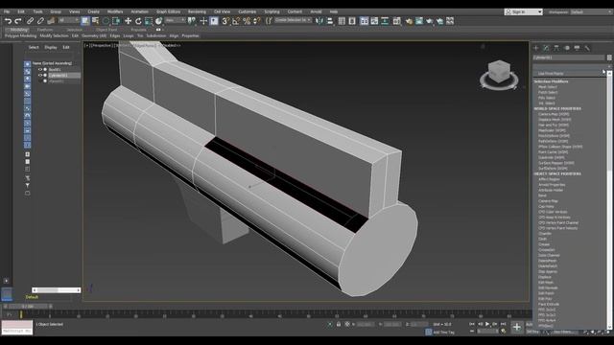This screenshot has height=345, width=614.
Task: Click the Mirror tool icon
Action: click(x=319, y=21)
